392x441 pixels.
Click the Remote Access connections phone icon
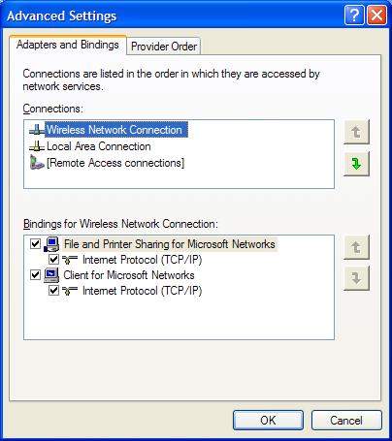pyautogui.click(x=37, y=163)
